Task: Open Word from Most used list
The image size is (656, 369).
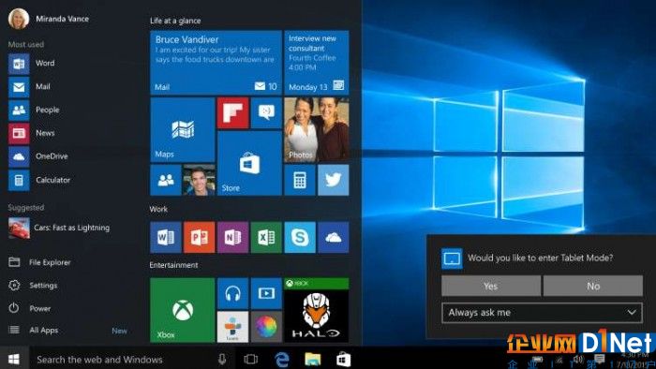Action: pyautogui.click(x=32, y=64)
